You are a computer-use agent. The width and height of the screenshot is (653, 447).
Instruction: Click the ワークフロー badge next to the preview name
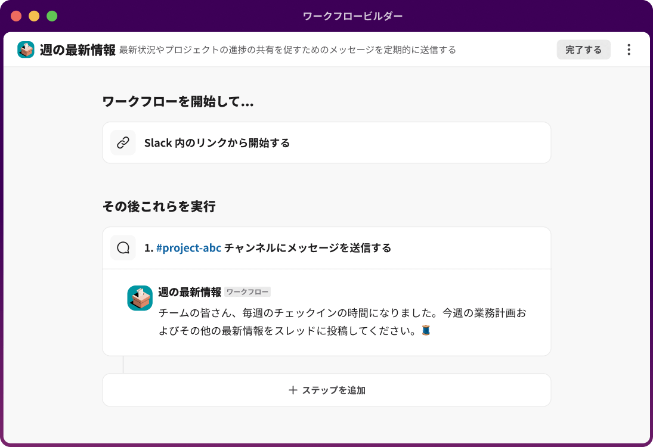click(247, 291)
